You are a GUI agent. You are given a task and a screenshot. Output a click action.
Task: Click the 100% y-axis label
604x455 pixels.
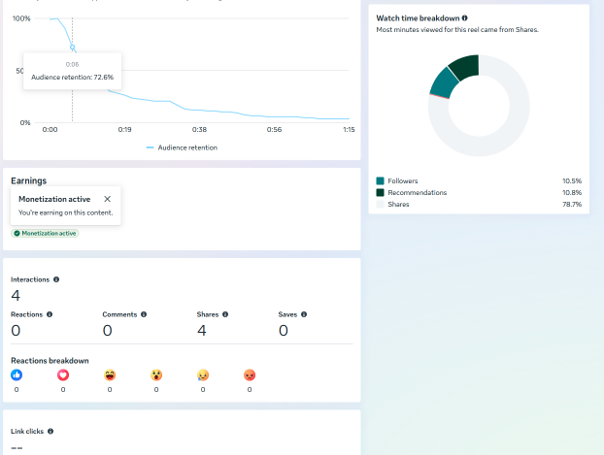click(21, 18)
